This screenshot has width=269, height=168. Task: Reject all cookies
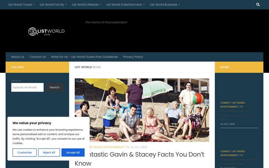click(x=49, y=153)
